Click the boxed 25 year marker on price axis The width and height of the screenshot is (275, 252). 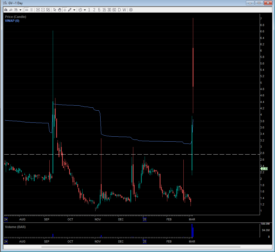[x=145, y=219]
